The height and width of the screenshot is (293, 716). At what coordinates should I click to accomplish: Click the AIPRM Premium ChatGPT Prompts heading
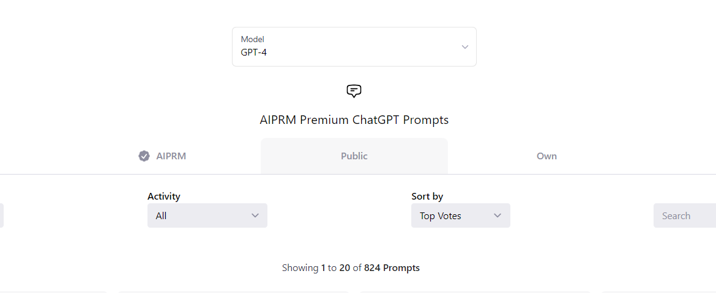(x=354, y=120)
